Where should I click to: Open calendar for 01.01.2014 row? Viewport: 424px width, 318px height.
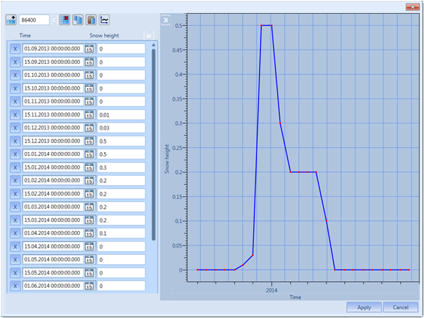coord(89,154)
